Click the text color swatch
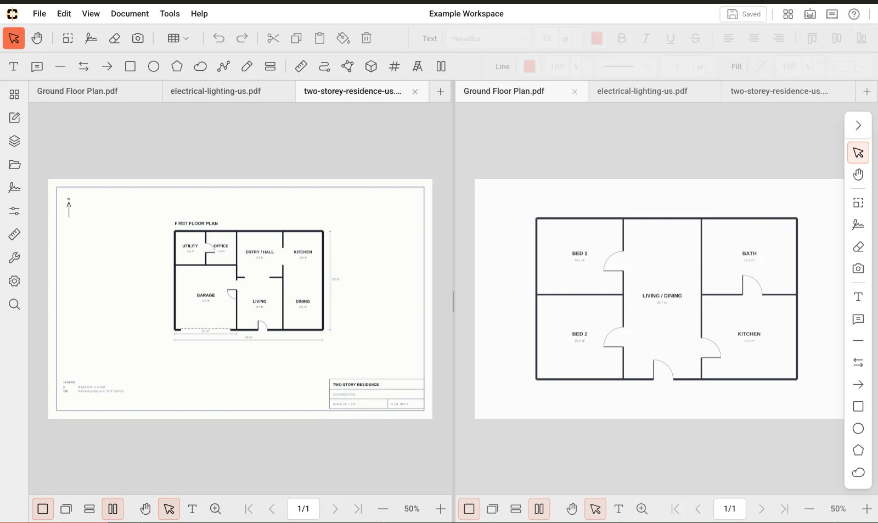The image size is (878, 523). pyautogui.click(x=596, y=38)
